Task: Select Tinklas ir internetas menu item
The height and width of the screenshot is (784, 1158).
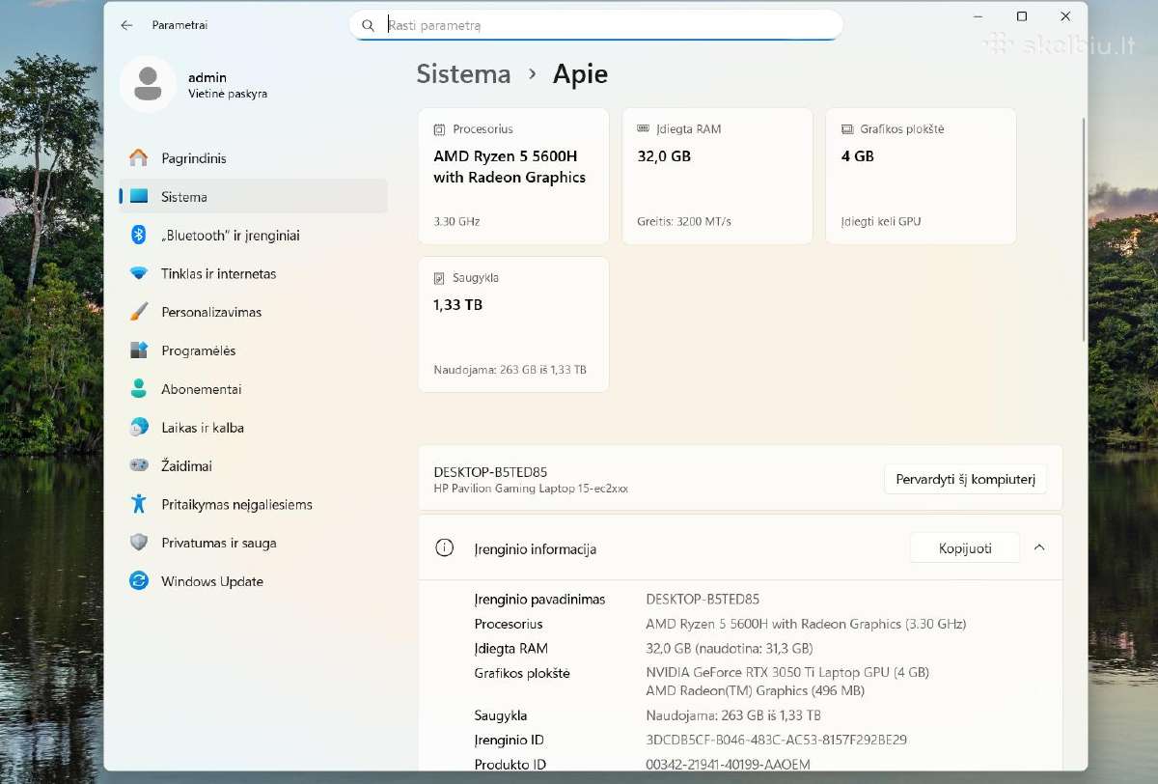Action: point(253,273)
